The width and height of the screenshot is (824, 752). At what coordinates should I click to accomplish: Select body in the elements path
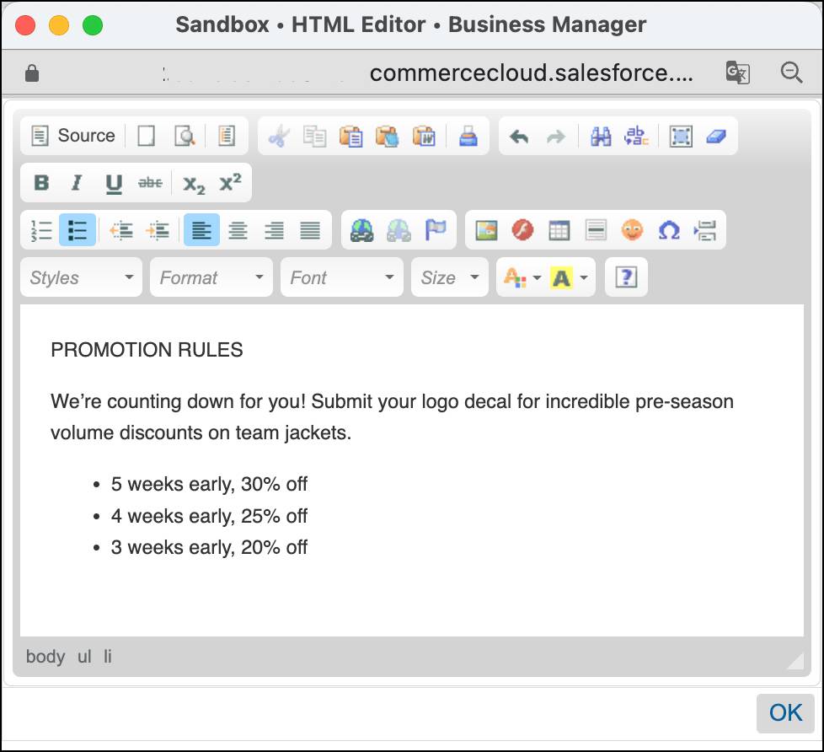(45, 656)
